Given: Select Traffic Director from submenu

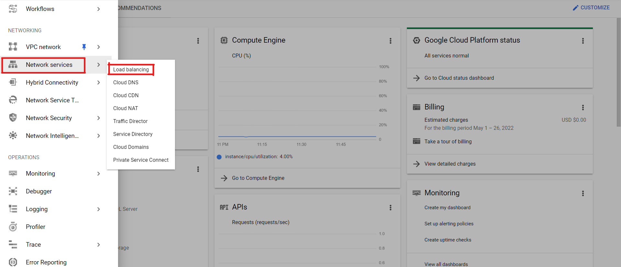Looking at the screenshot, I should 141,121.
